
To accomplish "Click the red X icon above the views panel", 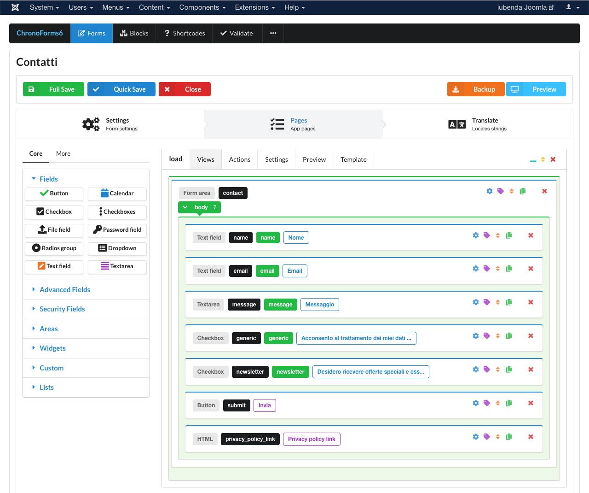I will 553,159.
